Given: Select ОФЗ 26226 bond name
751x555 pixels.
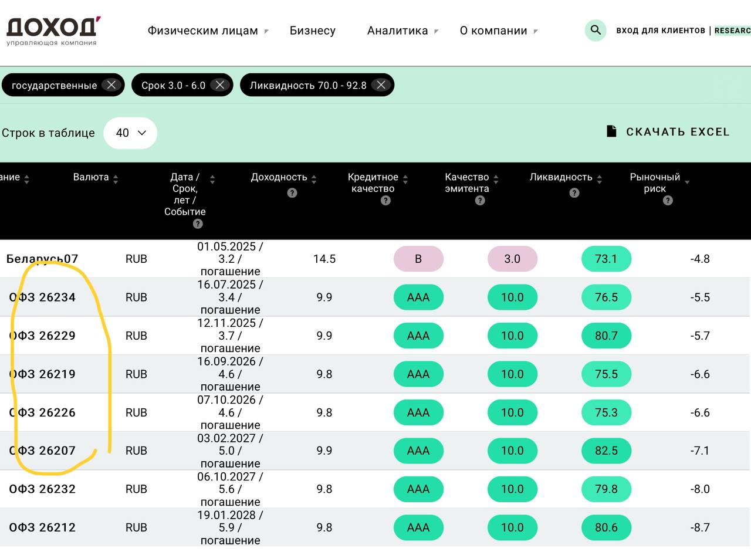Looking at the screenshot, I should tap(42, 412).
